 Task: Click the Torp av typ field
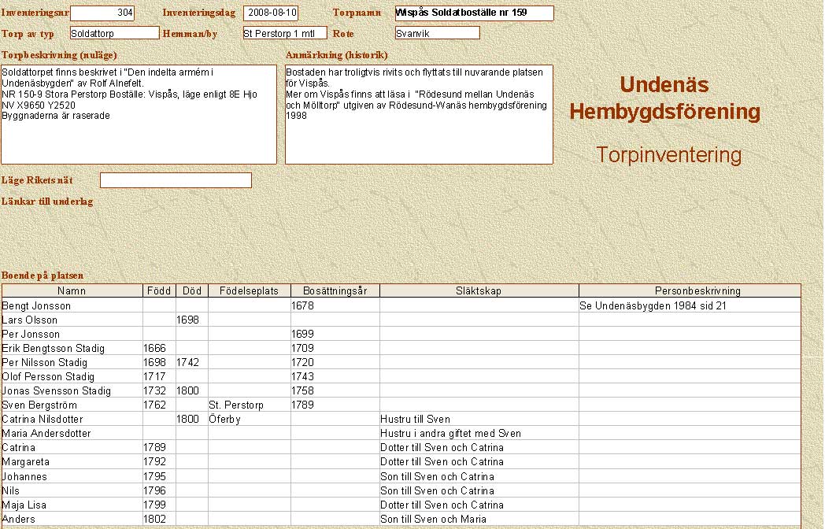pos(114,33)
